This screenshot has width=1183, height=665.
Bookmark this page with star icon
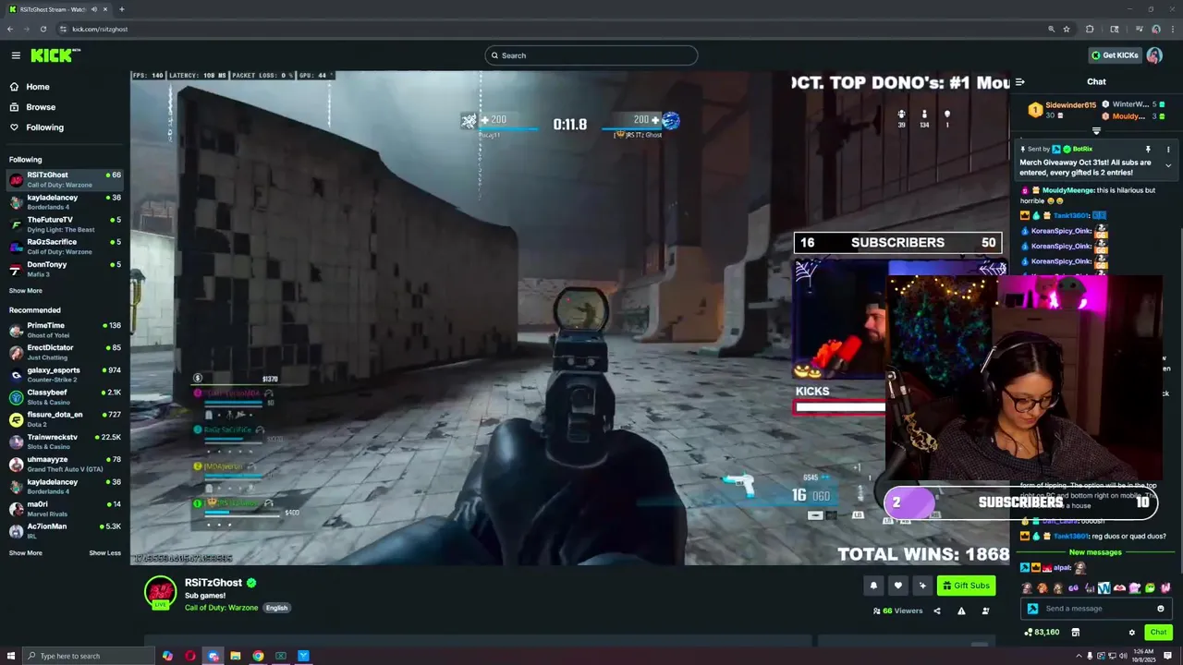click(1067, 29)
